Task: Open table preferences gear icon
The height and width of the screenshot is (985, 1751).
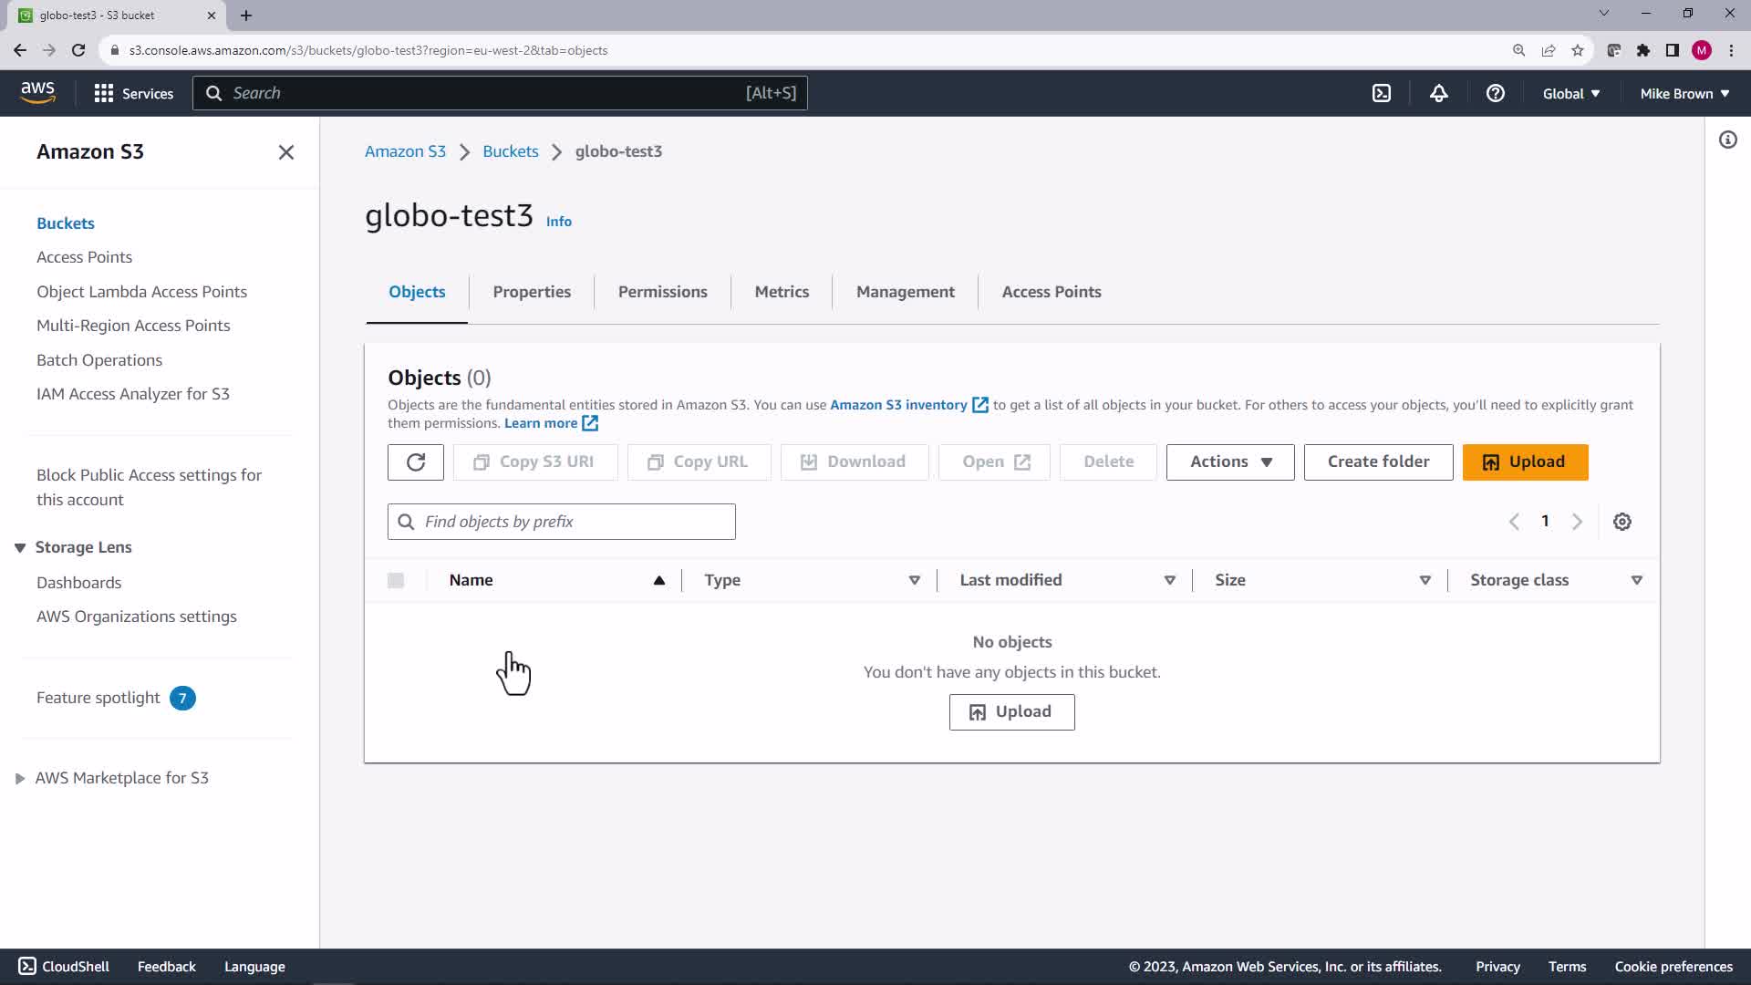Action: tap(1621, 522)
